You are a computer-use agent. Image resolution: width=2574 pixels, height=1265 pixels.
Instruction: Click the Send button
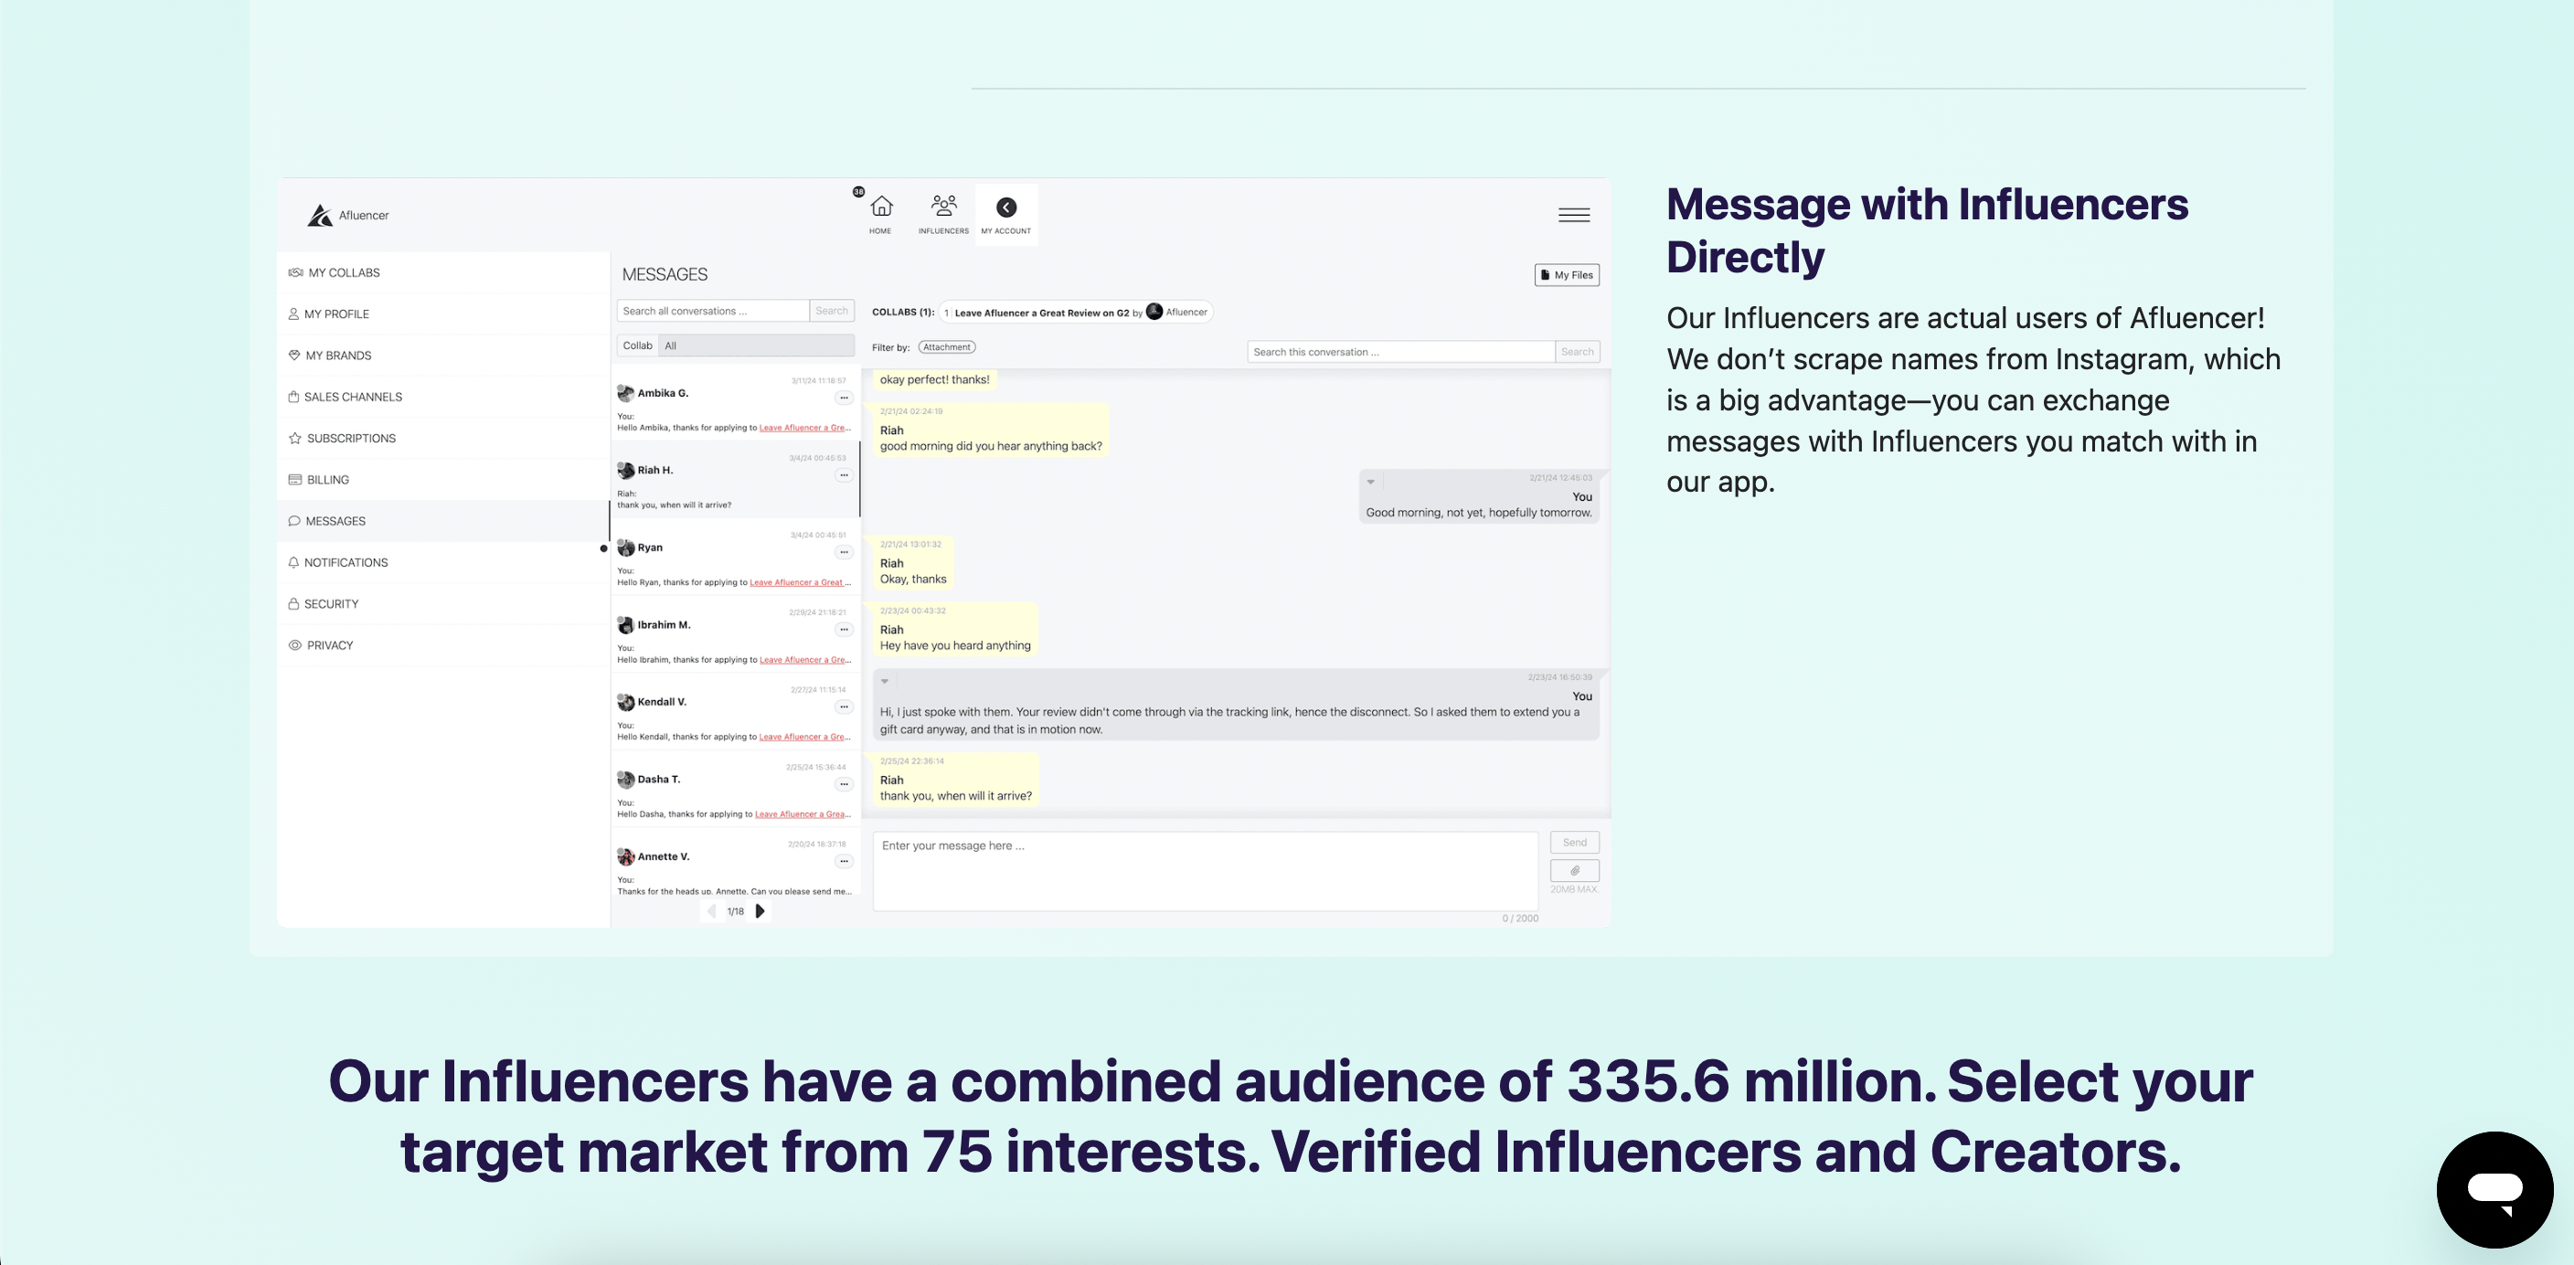(1575, 843)
